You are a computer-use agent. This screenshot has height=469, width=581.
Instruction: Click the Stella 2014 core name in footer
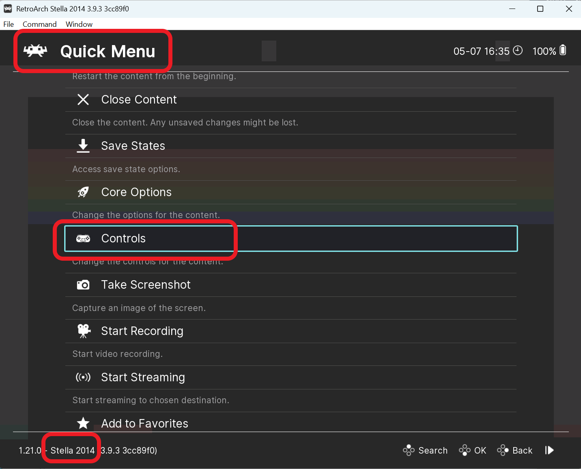(x=73, y=450)
